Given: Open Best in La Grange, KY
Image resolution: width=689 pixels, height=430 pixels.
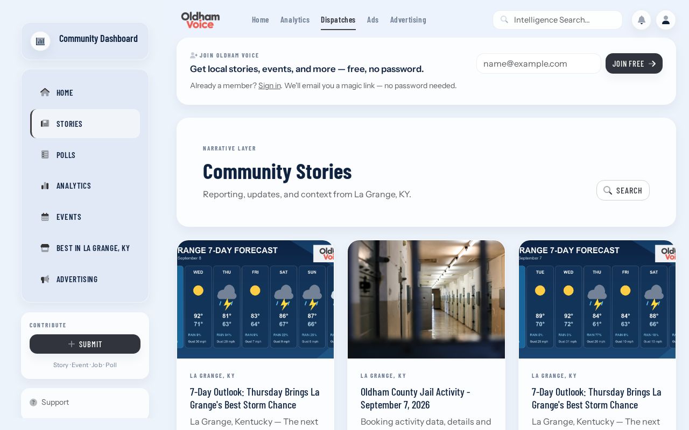Looking at the screenshot, I should pyautogui.click(x=85, y=248).
